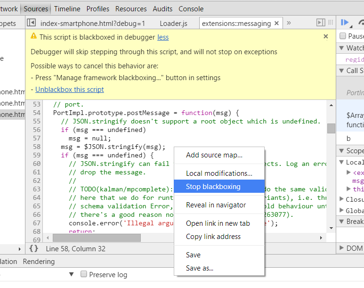Click the Unblackbox this script link
The height and width of the screenshot is (288, 364).
(x=69, y=90)
